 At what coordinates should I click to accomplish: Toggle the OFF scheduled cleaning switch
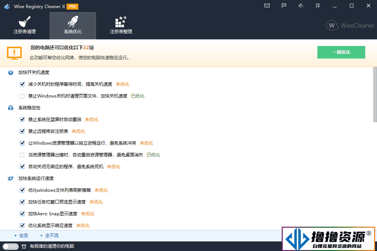(x=11, y=247)
